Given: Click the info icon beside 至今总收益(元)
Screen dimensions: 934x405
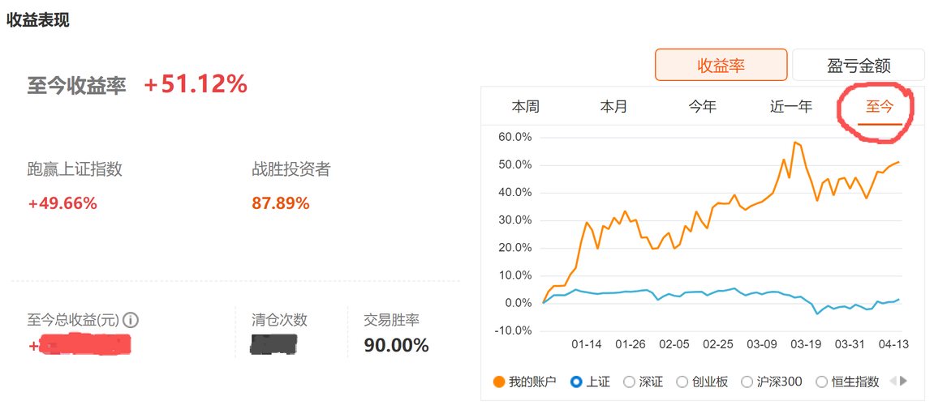Looking at the screenshot, I should coord(130,320).
